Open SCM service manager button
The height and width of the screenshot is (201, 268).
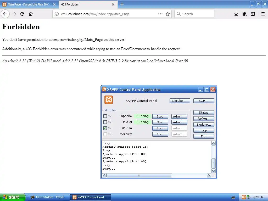point(204,101)
